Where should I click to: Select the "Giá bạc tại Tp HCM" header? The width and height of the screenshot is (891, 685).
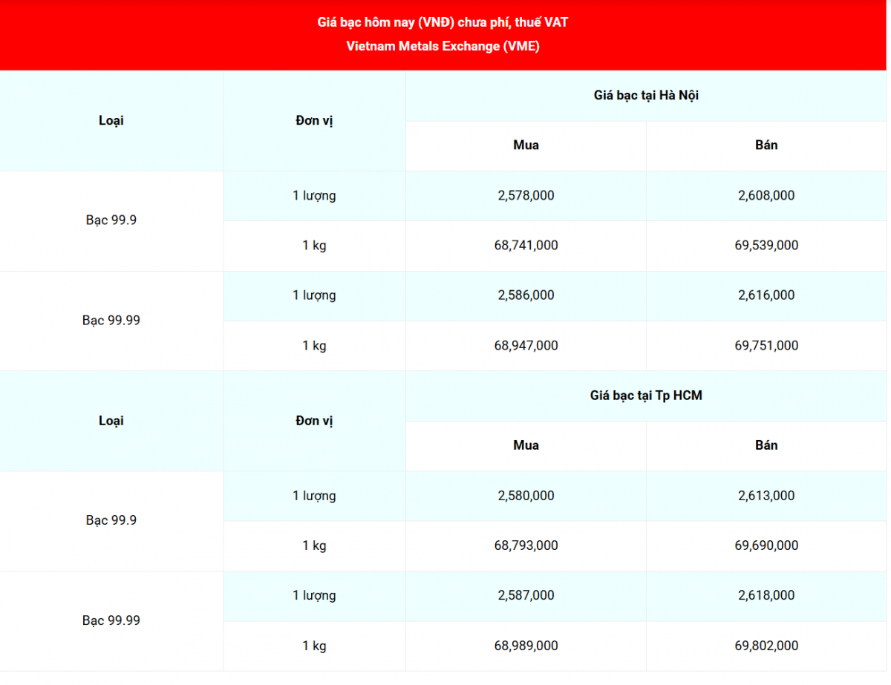tap(646, 396)
